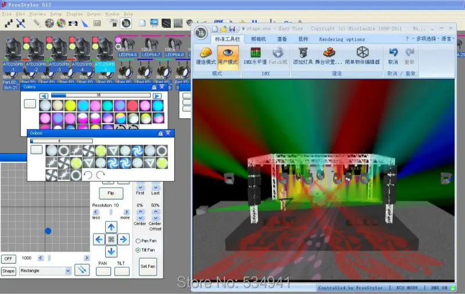The image size is (465, 294).
Task: Click the blue undo arrow in ribbon
Action: [x=394, y=52]
